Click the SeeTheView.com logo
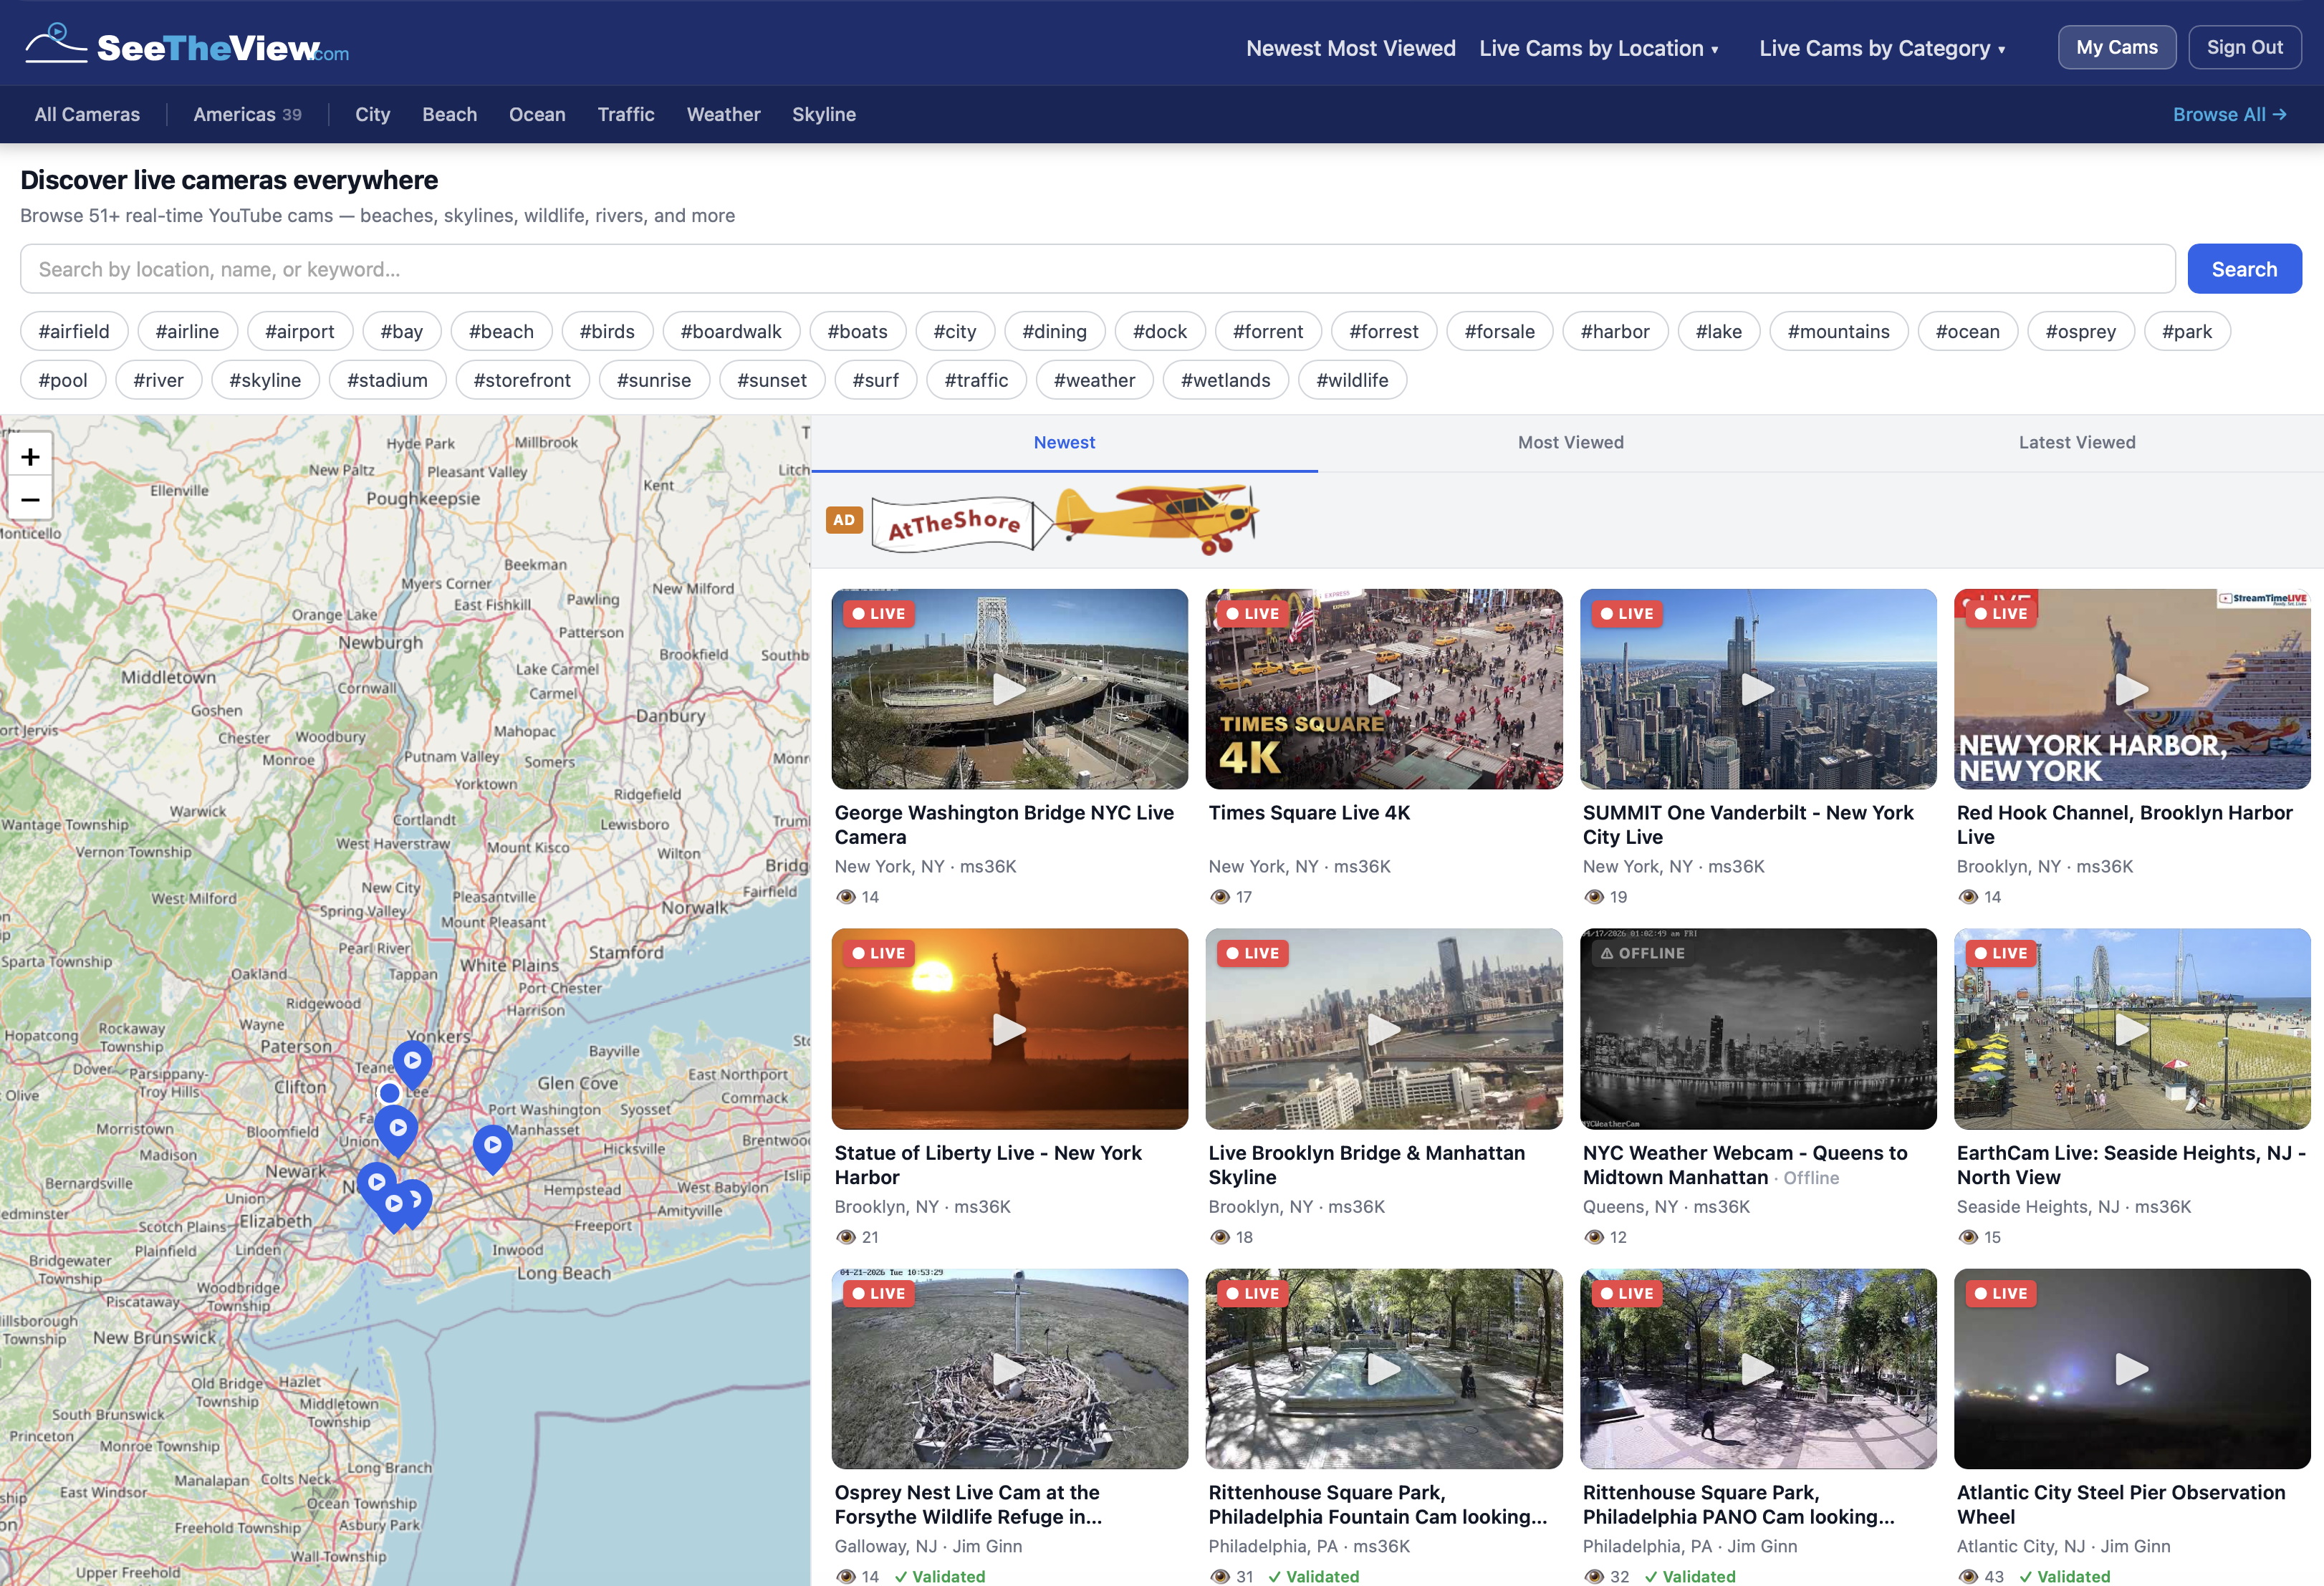 point(187,46)
